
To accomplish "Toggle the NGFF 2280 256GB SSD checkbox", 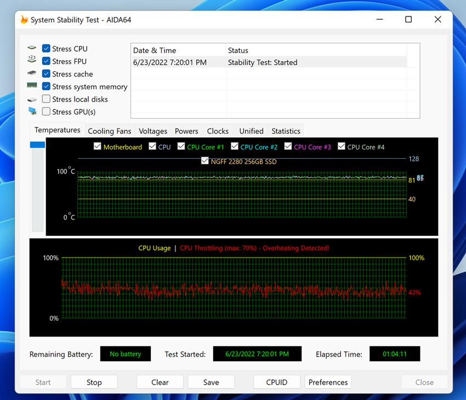I will (205, 161).
